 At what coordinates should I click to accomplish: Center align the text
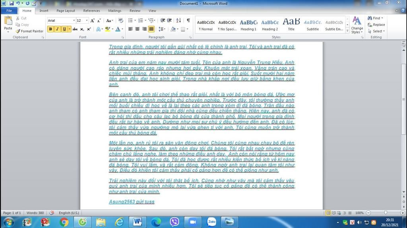pyautogui.click(x=137, y=29)
